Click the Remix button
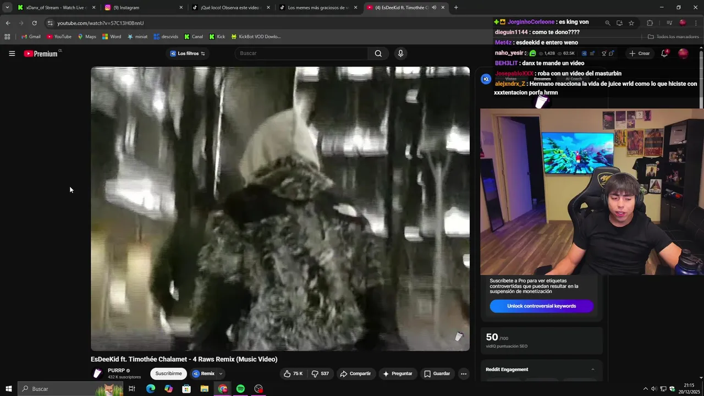This screenshot has width=704, height=396. coord(203,373)
